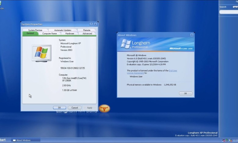Click the '12th Gen Intel(R) Core(TM)' text
The width and height of the screenshot is (238, 143).
(x=74, y=78)
